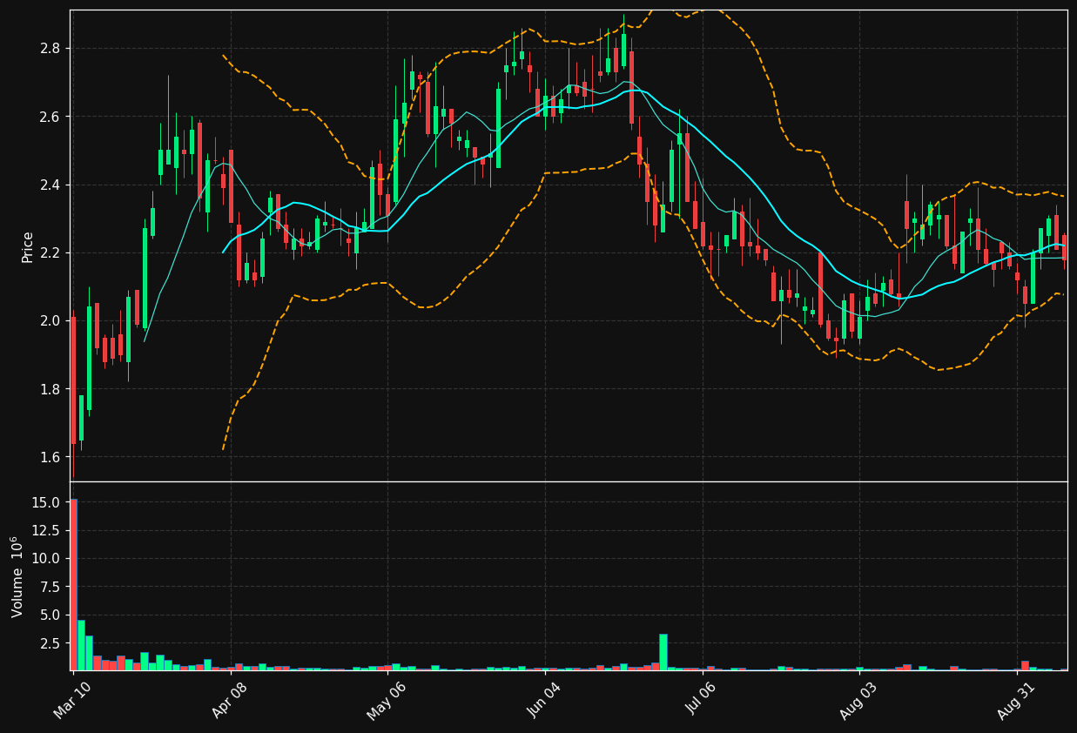Click the 1.8 price axis value
Image resolution: width=1077 pixels, height=733 pixels.
click(49, 389)
